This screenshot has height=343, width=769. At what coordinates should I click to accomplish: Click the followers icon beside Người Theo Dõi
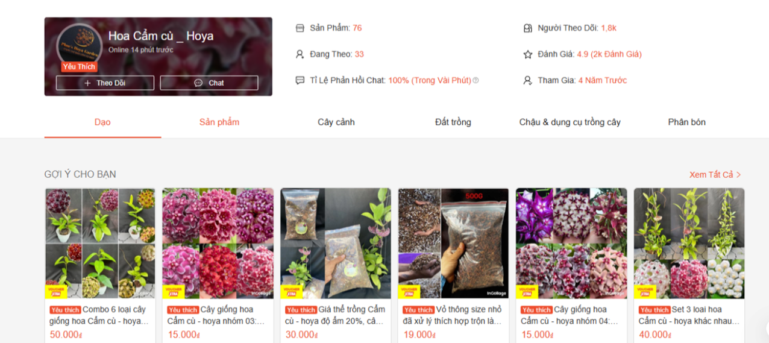528,28
